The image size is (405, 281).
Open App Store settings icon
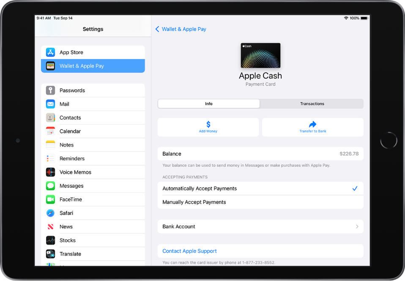pyautogui.click(x=50, y=52)
